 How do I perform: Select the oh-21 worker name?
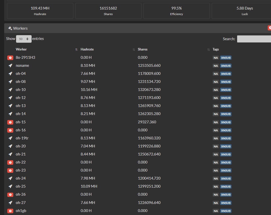tap(21, 154)
